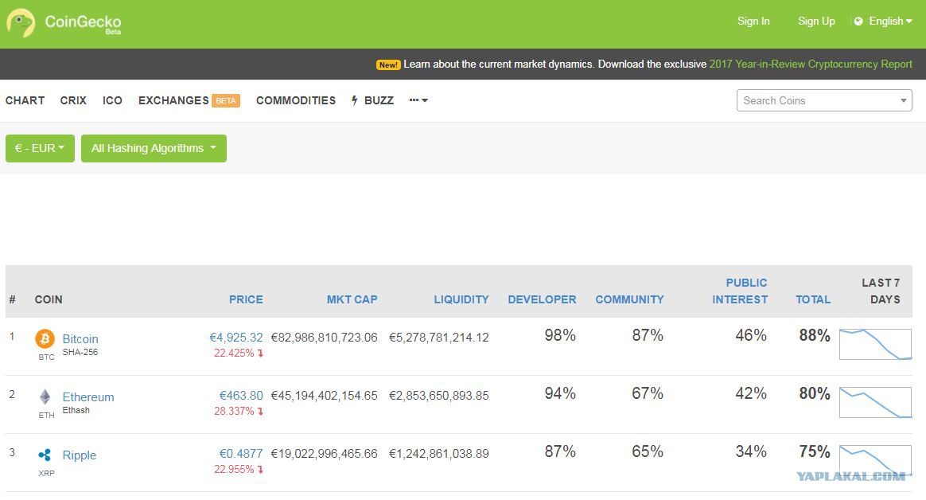
Task: Expand the All Hashing Algorithms dropdown
Action: pos(154,148)
